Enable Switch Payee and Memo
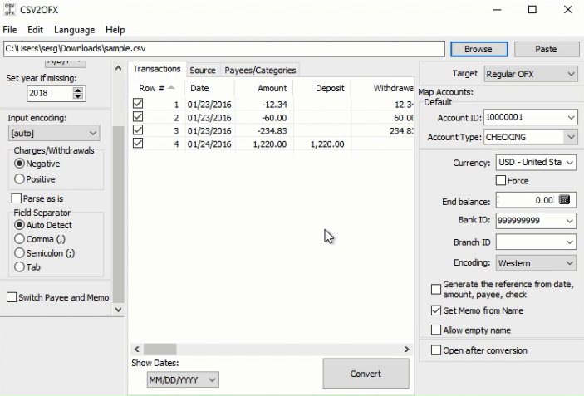 click(12, 297)
